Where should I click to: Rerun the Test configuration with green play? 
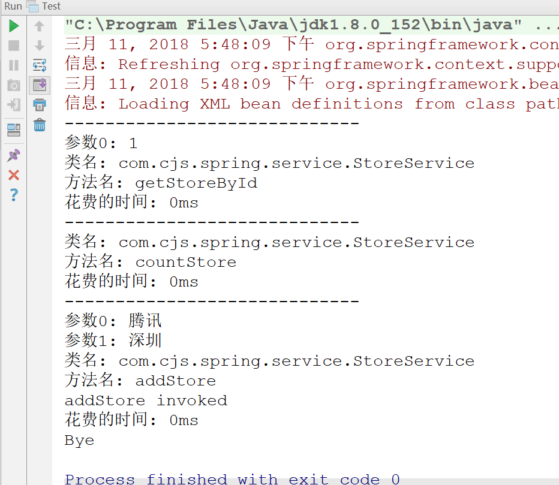pos(14,26)
